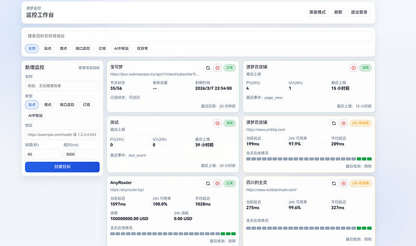Select the 订阅 type in the 新增监控 form
Screen dimensions: 416x246
(x=86, y=105)
